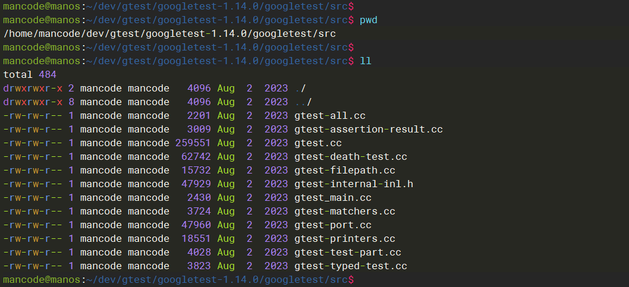The height and width of the screenshot is (287, 629).
Task: Click the last prompt at the bottom
Action: click(178, 279)
